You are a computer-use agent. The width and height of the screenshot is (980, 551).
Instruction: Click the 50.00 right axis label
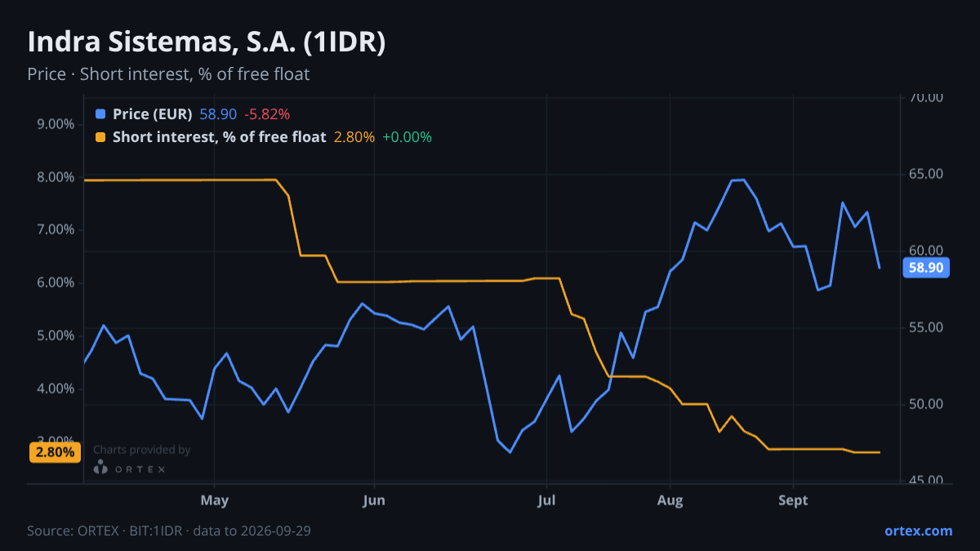(x=926, y=405)
